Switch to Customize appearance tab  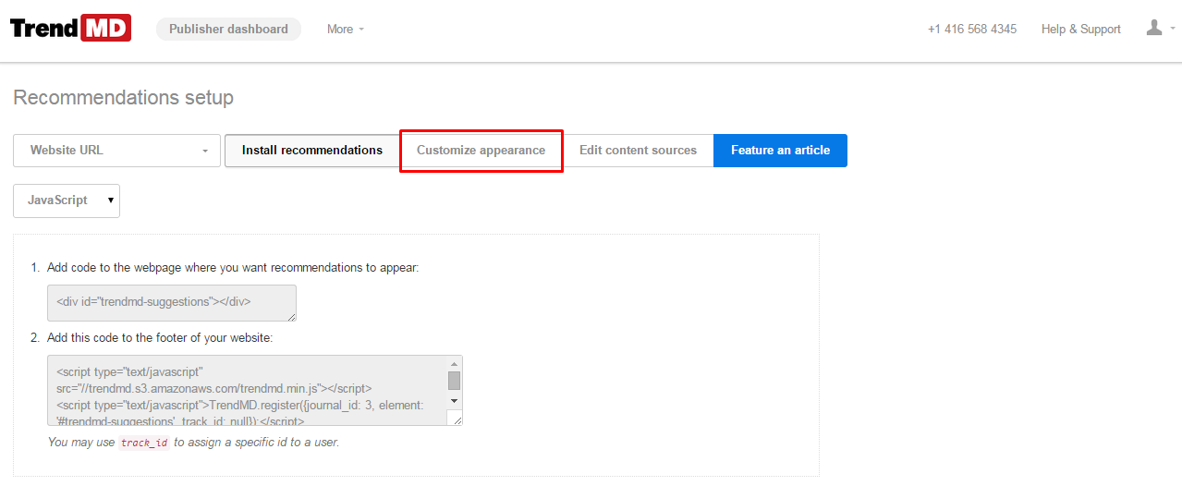coord(481,151)
